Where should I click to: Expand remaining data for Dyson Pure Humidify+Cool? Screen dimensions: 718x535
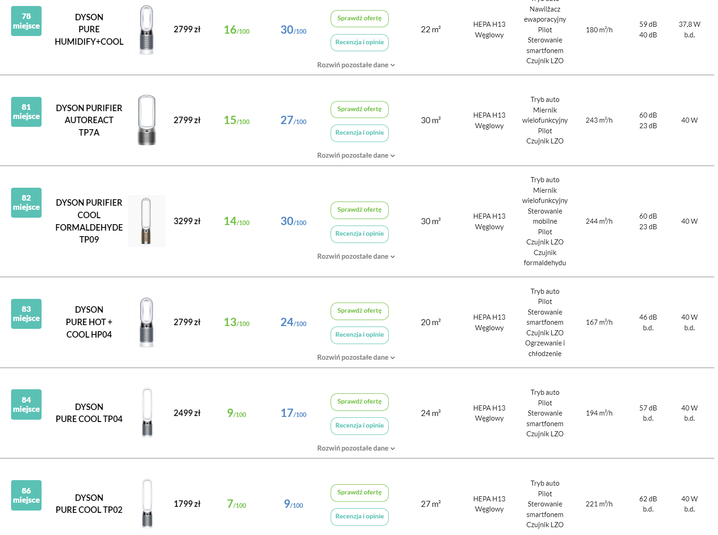pyautogui.click(x=356, y=65)
